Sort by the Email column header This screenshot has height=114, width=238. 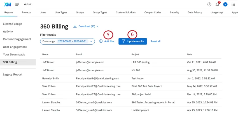79,54
